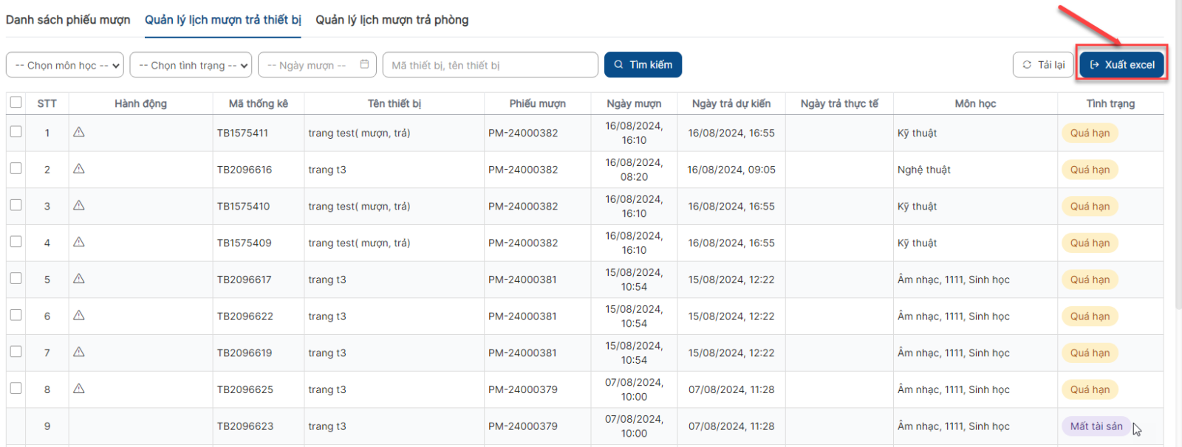This screenshot has width=1182, height=447.
Task: Click the Môn học column header
Action: [x=975, y=103]
